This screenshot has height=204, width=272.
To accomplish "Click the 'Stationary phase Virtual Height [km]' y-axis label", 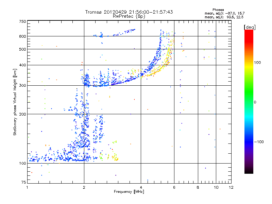I will click(15, 102).
